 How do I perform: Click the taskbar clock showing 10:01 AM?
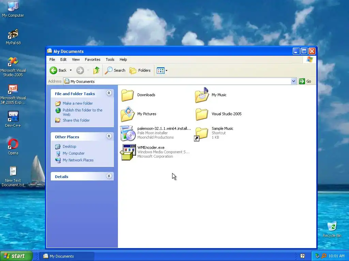(x=336, y=256)
